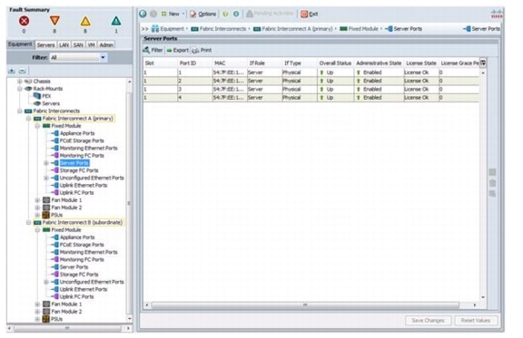Screen dimensions: 523x338
Task: Click the critical faults red X icon
Action: click(24, 22)
